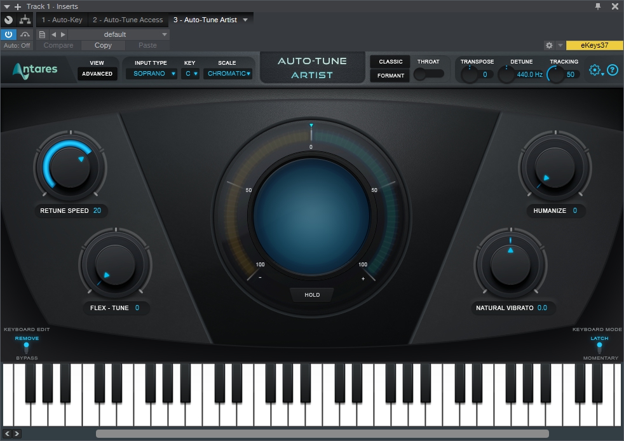This screenshot has height=441, width=624.
Task: Open the Antares help question mark icon
Action: pos(613,71)
